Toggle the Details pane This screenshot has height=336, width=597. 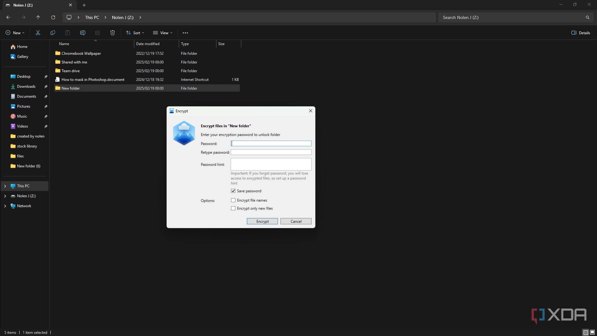(581, 33)
